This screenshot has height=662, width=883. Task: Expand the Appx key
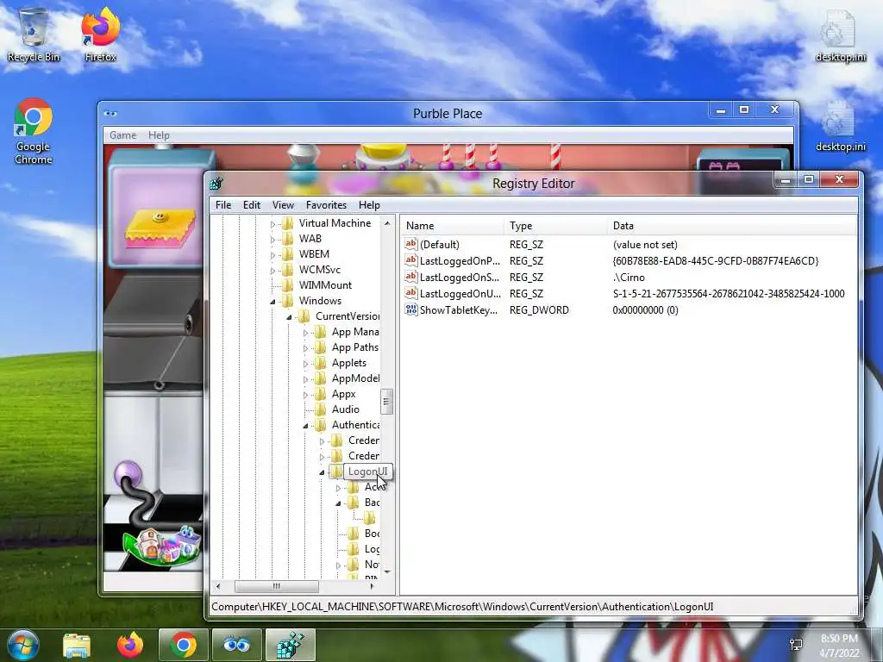305,395
